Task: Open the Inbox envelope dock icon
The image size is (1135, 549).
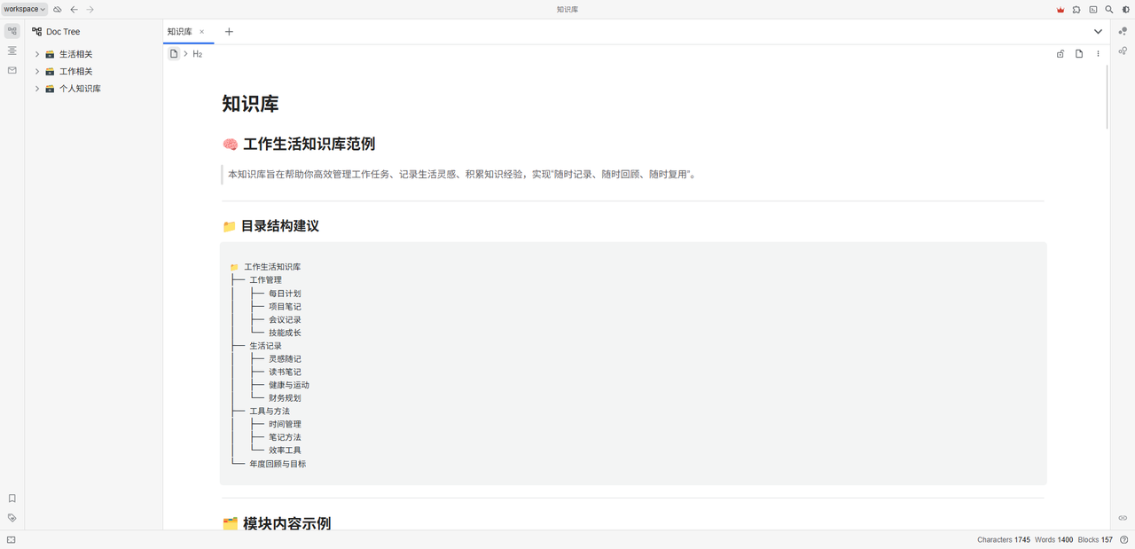Action: click(x=12, y=70)
